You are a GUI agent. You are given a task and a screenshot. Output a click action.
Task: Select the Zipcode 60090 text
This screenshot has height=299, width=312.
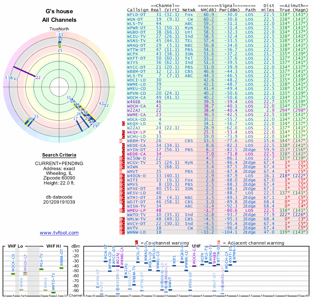(x=59, y=178)
